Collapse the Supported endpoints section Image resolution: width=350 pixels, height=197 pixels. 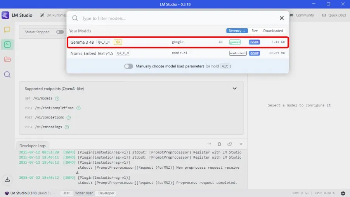click(x=234, y=88)
